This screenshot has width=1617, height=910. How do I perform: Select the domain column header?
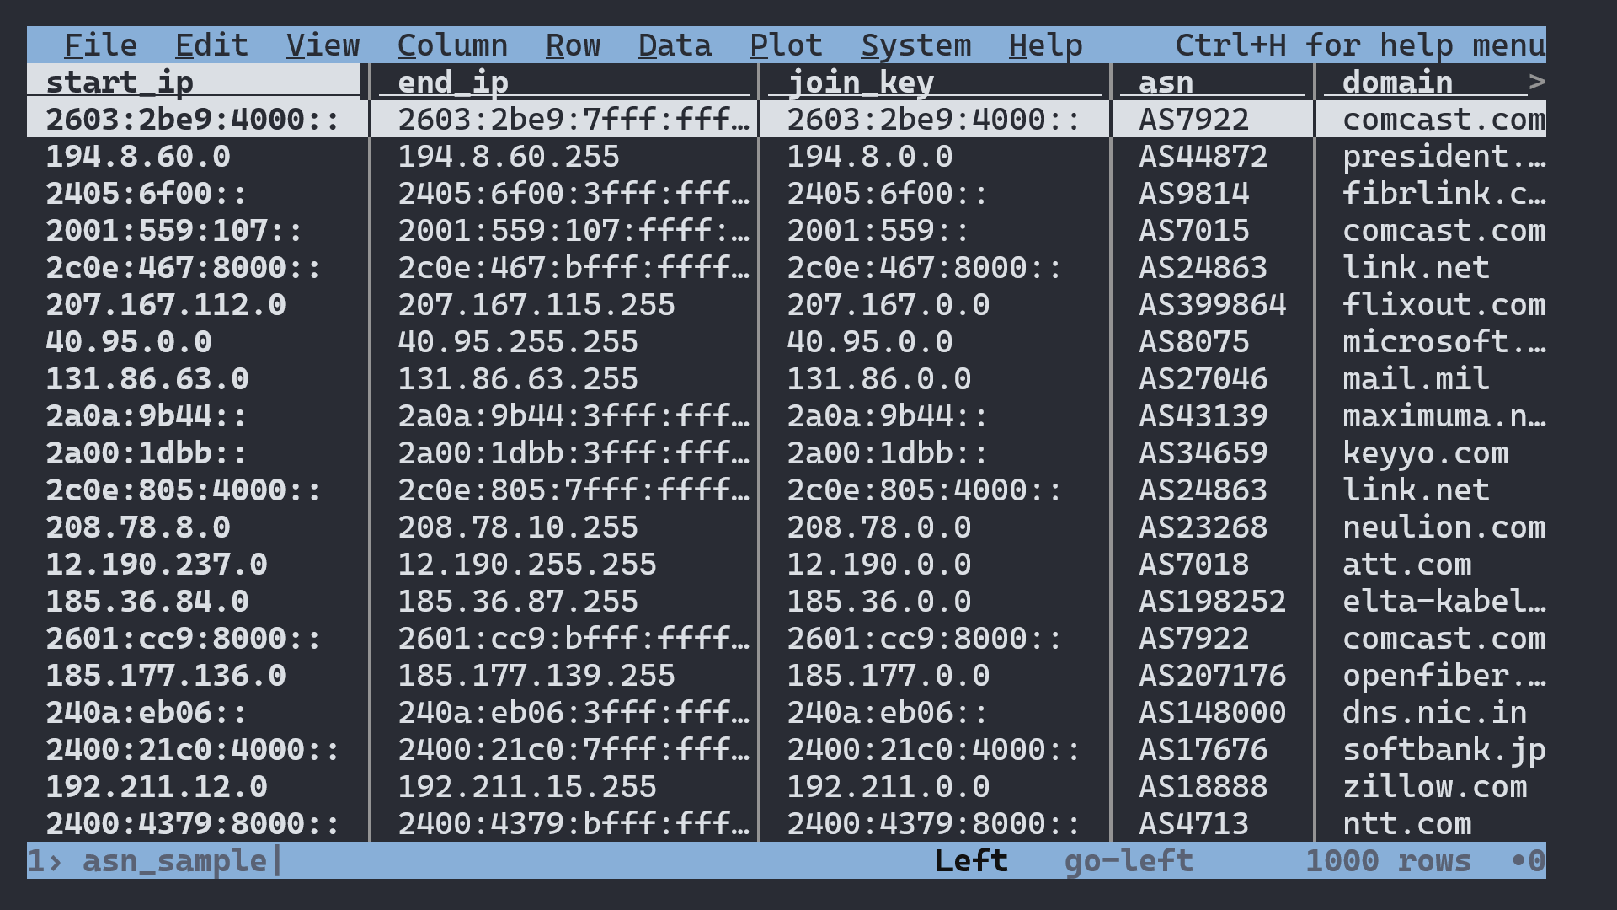1398,82
